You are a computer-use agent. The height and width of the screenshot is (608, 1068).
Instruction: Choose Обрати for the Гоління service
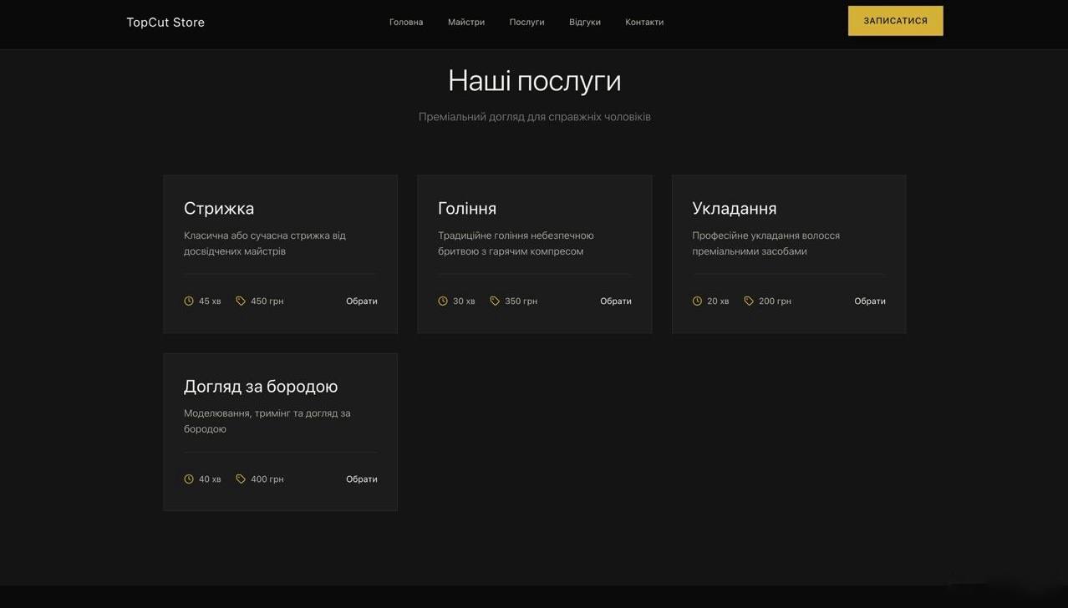pos(616,301)
